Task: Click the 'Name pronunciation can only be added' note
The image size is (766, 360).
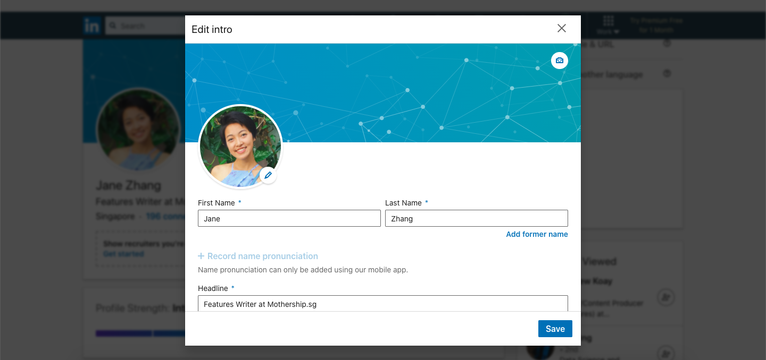Action: point(303,270)
